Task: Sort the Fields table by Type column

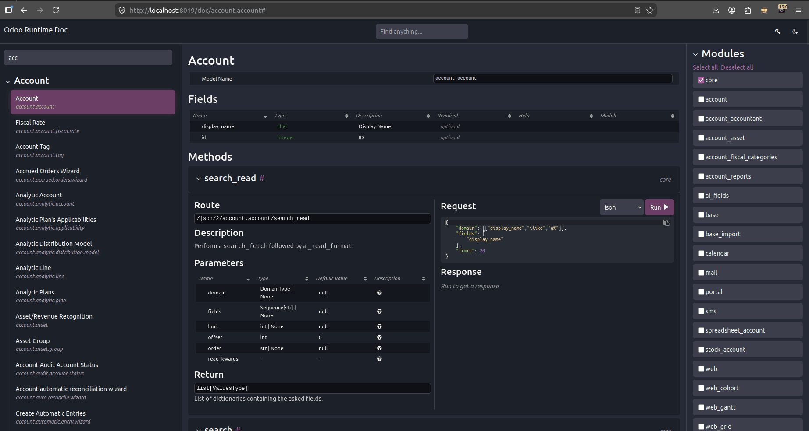Action: click(x=311, y=116)
